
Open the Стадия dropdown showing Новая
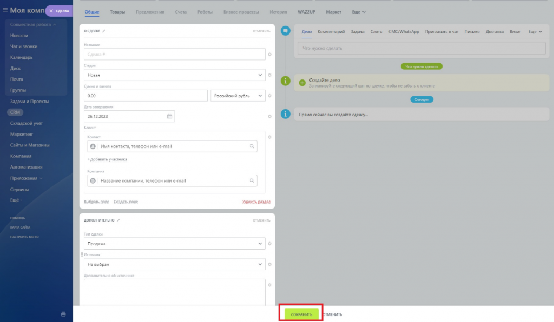pos(175,75)
